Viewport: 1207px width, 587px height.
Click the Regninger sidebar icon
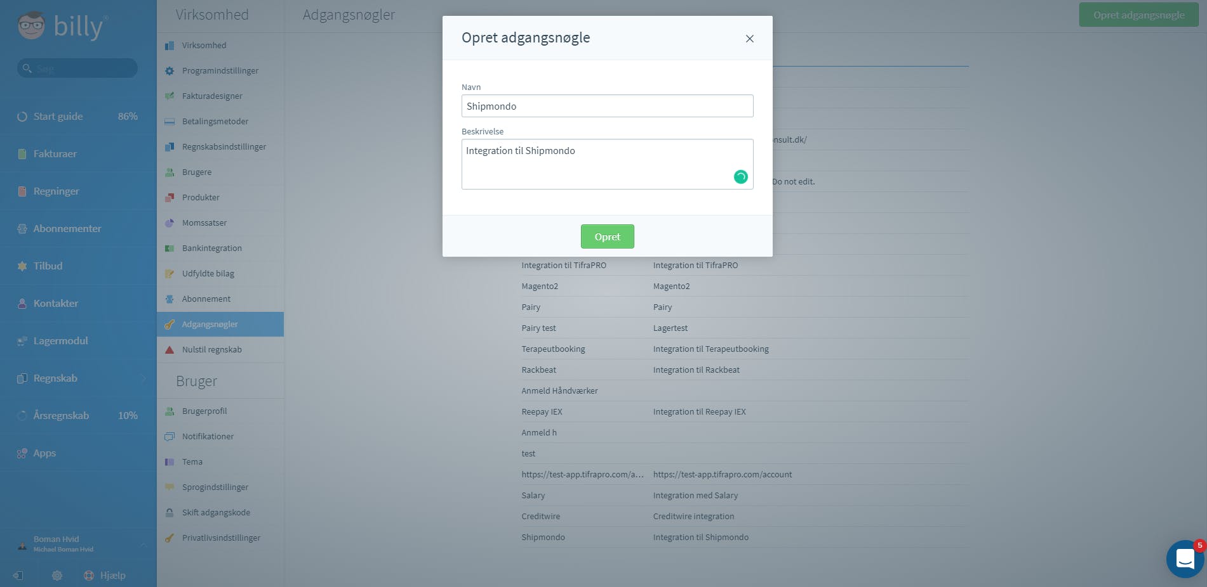pos(22,191)
